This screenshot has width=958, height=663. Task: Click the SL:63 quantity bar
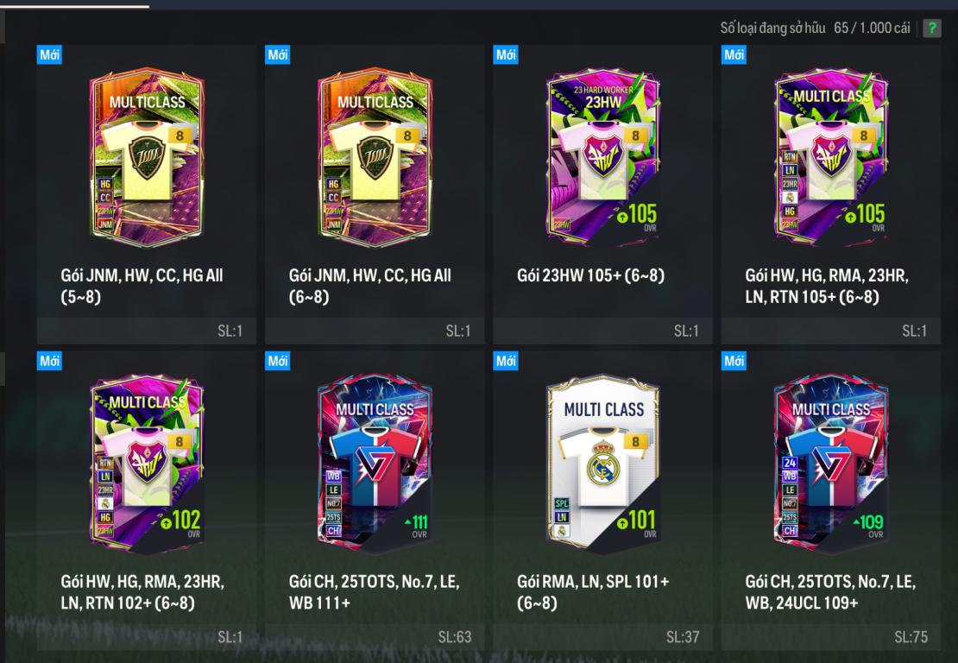pos(375,637)
